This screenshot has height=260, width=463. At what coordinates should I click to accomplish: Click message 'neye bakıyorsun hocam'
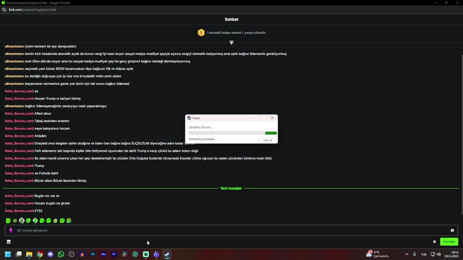pos(52,129)
